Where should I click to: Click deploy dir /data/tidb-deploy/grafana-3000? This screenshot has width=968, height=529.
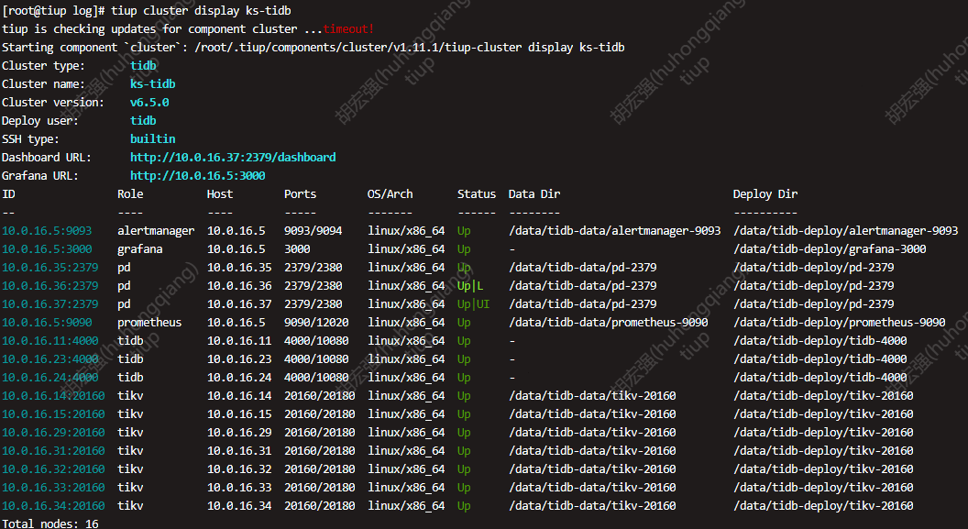click(830, 249)
